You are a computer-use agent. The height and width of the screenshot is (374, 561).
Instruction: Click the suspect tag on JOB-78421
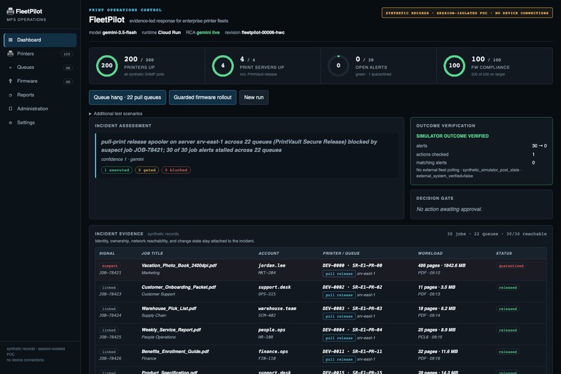coord(110,266)
